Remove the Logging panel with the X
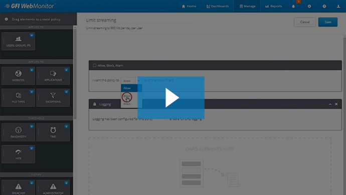The image size is (346, 195). point(336,104)
